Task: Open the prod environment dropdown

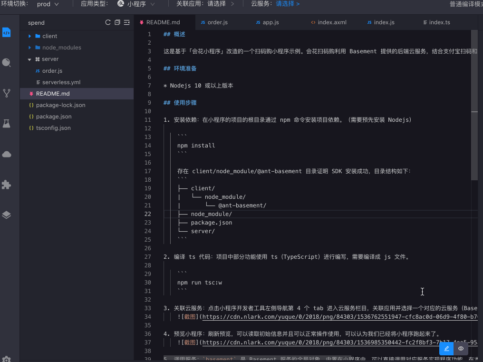Action: [x=48, y=4]
